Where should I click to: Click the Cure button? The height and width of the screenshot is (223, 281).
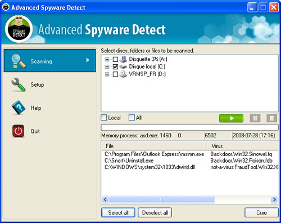(261, 213)
